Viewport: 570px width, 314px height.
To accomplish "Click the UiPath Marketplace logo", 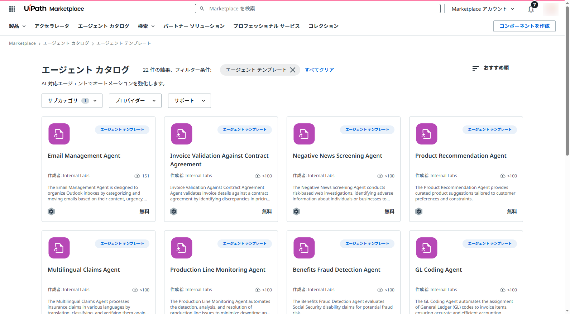I will tap(54, 9).
